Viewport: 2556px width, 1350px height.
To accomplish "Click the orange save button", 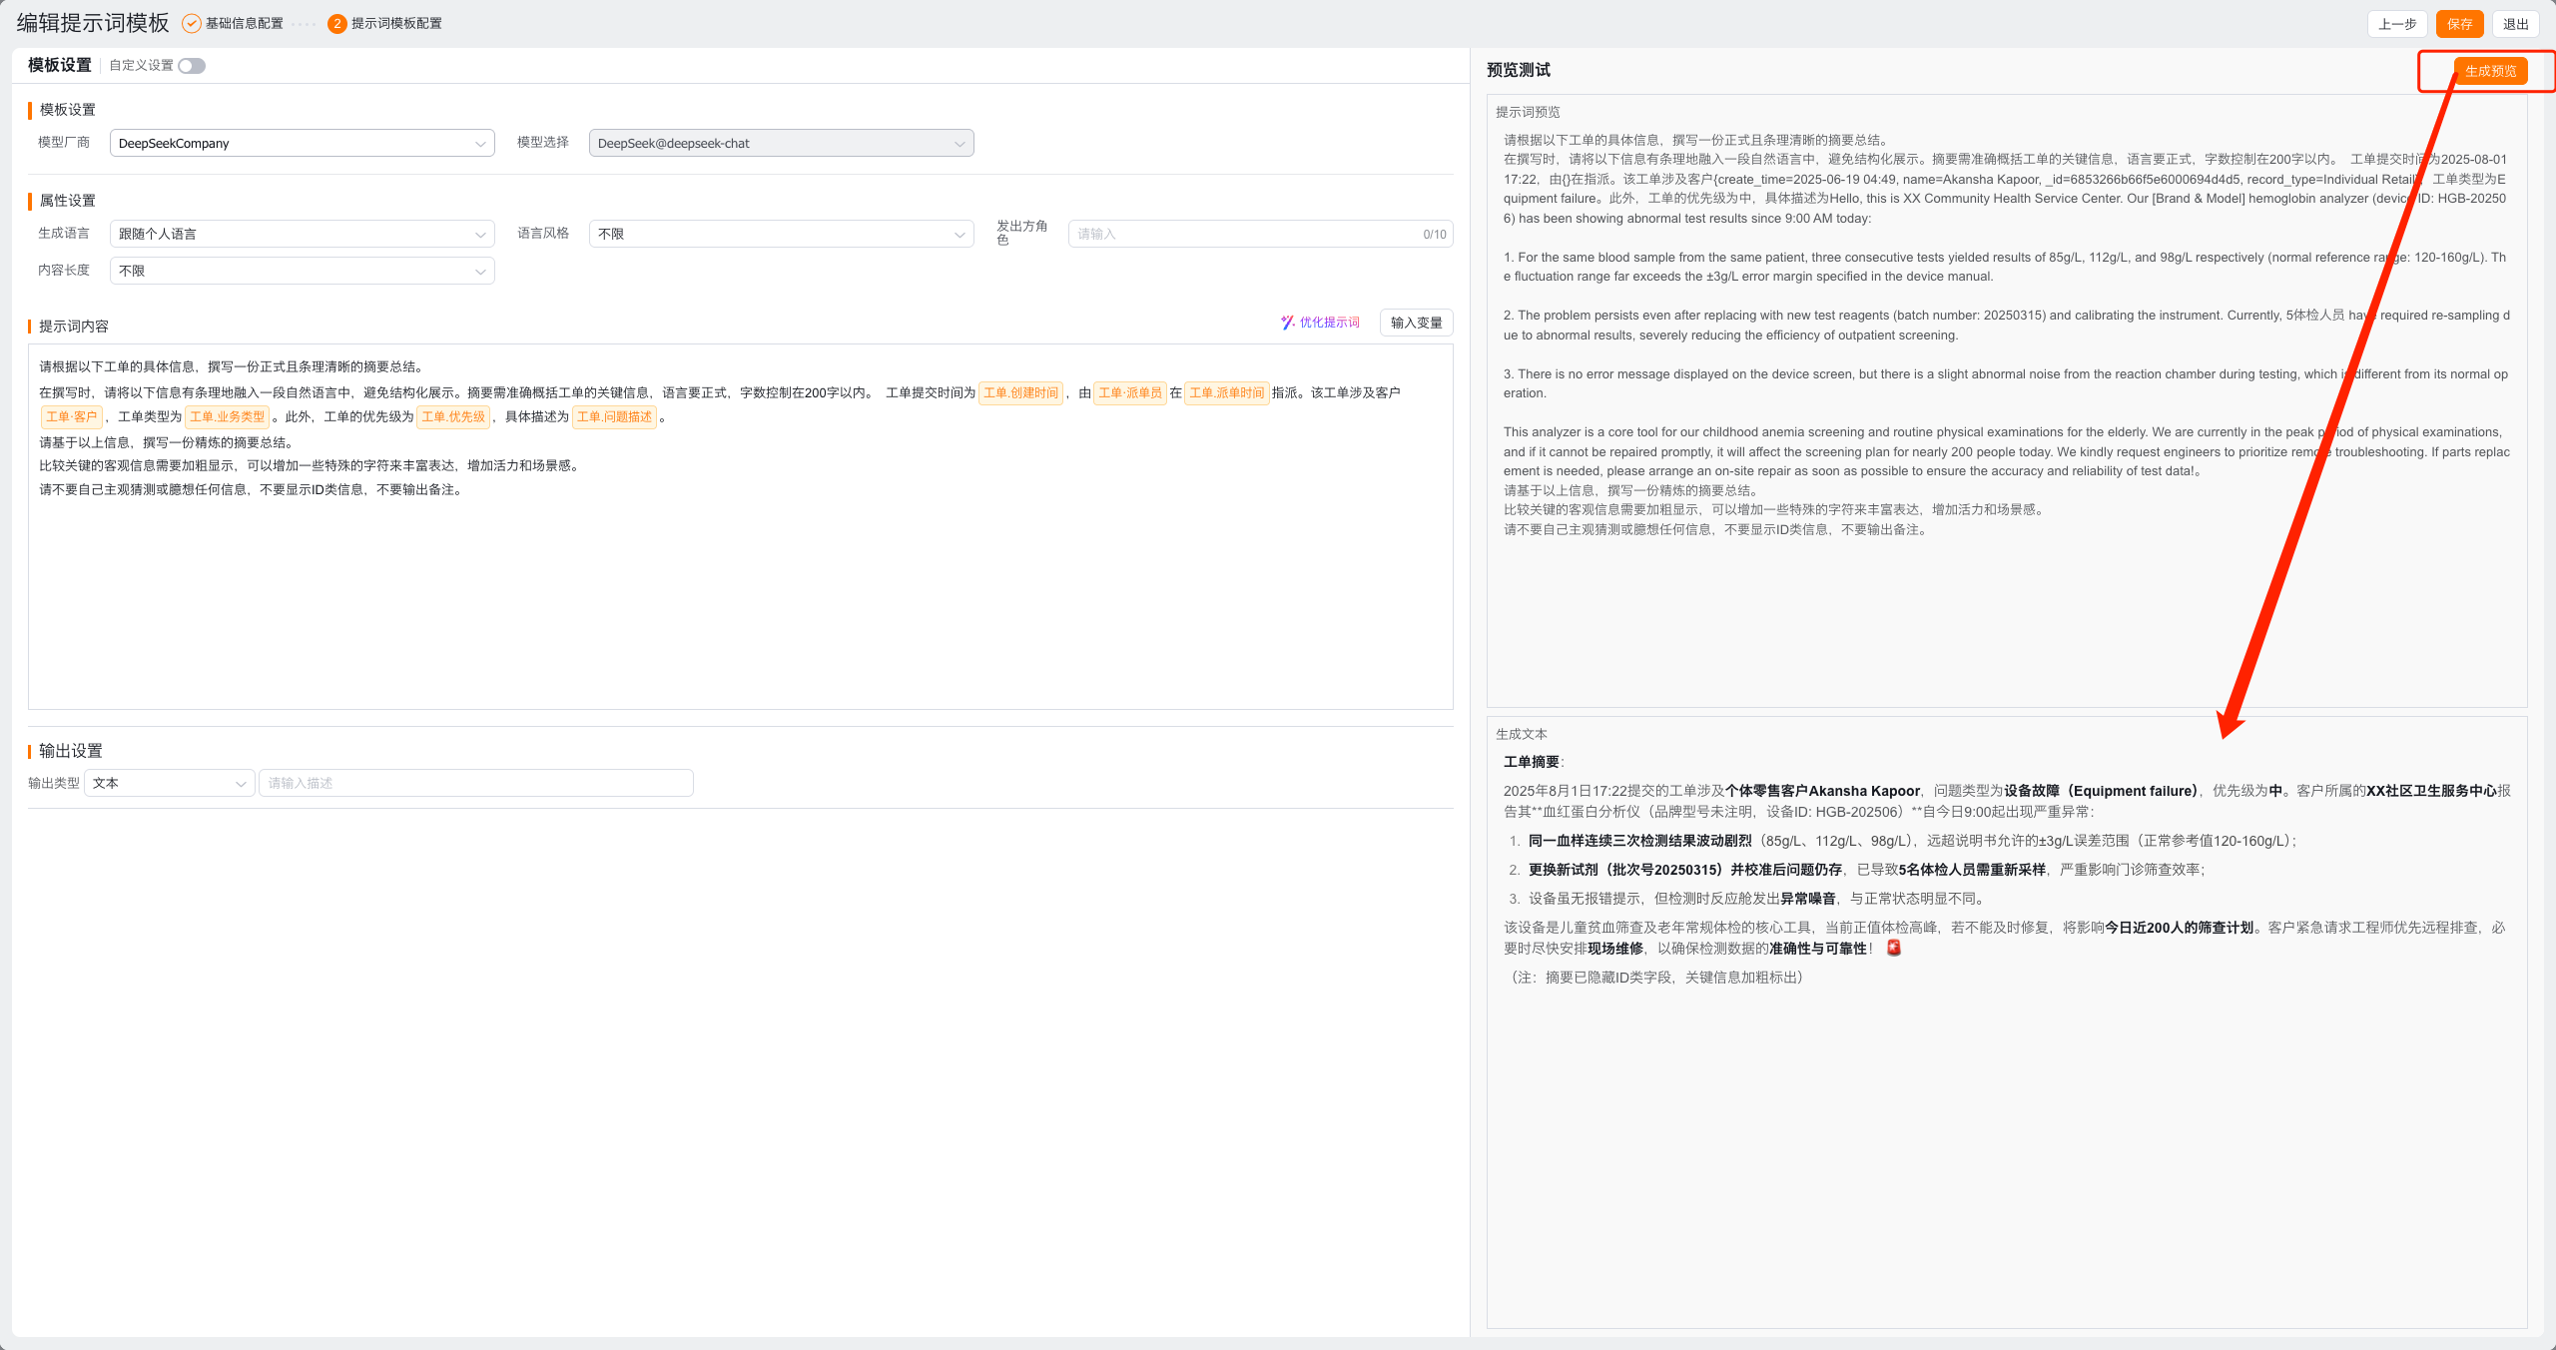I will coord(2459,24).
